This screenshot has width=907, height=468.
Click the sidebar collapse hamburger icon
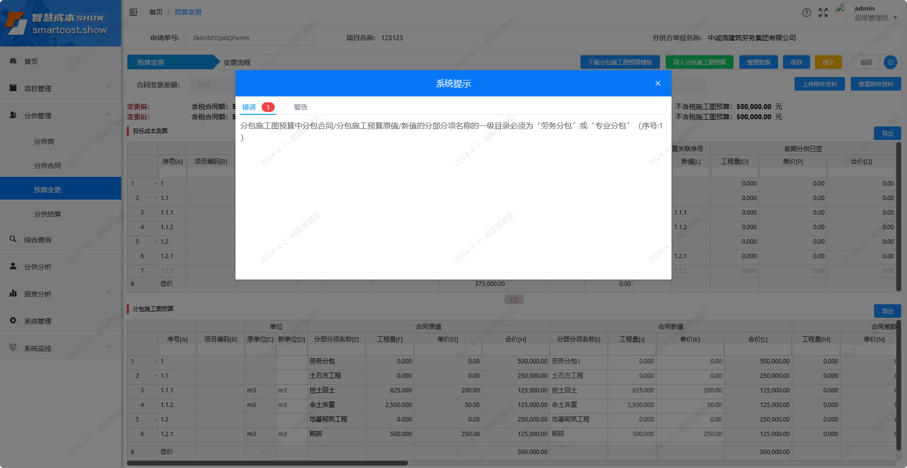pos(133,12)
